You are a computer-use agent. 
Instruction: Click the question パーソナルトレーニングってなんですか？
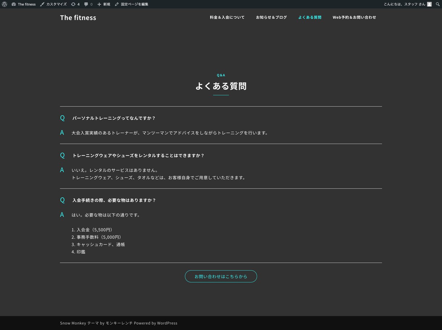(114, 118)
